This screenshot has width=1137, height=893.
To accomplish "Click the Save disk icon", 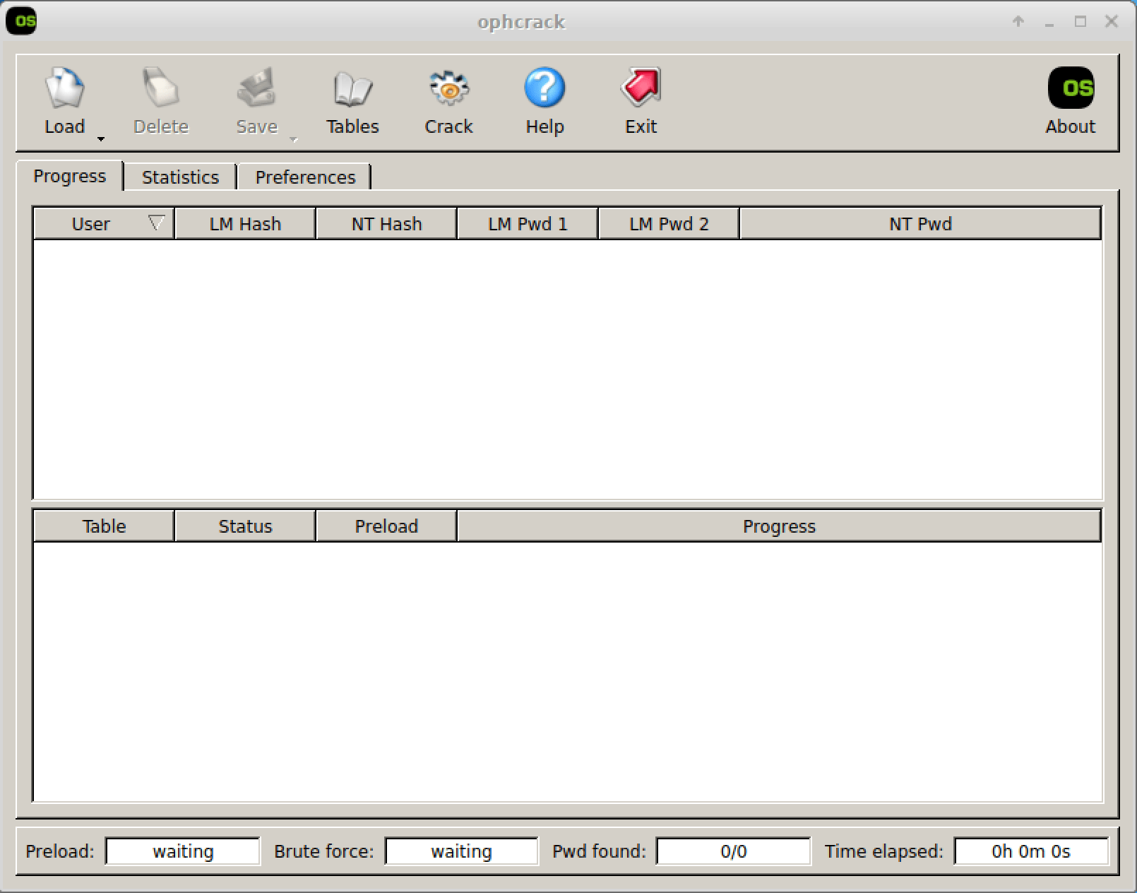I will pos(256,89).
